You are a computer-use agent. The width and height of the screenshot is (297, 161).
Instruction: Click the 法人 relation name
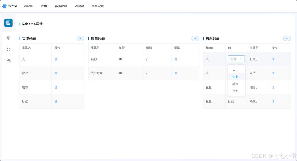coord(253,73)
